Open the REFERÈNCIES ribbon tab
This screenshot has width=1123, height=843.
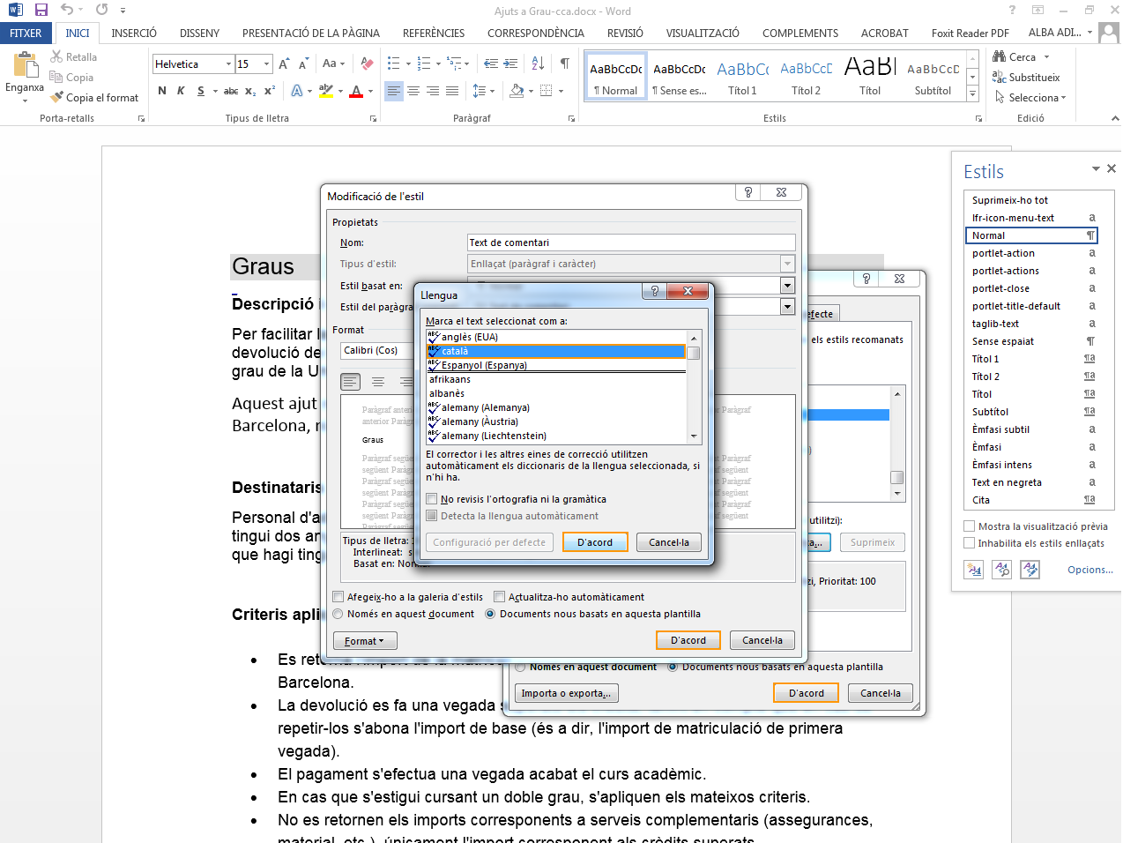(433, 34)
